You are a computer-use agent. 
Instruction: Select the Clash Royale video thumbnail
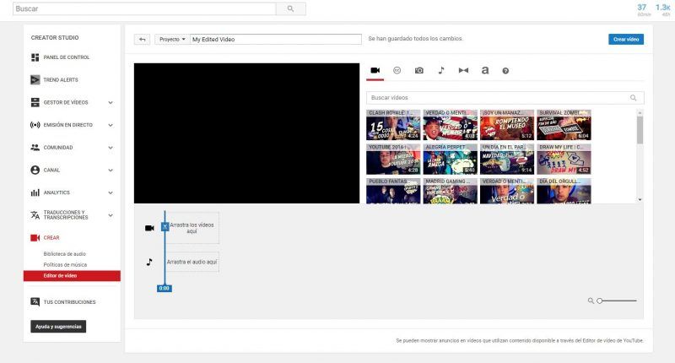coord(393,125)
